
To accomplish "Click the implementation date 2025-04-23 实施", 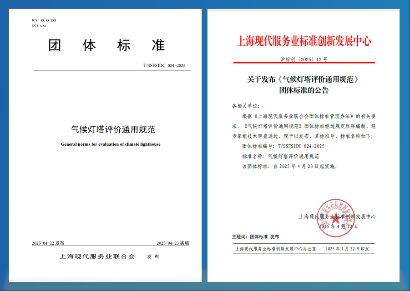I will 173,242.
